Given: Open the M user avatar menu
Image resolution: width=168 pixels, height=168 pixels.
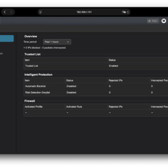Looking at the screenshot, I should pos(164,21).
